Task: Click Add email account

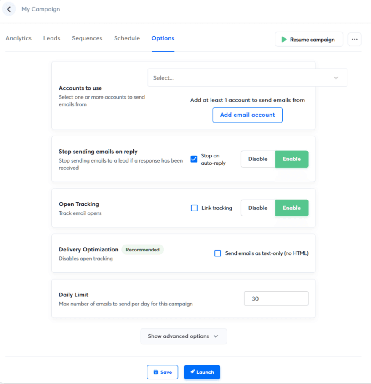Action: tap(247, 115)
